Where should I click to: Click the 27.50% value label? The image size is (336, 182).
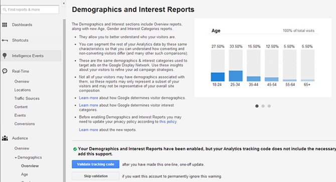click(218, 47)
